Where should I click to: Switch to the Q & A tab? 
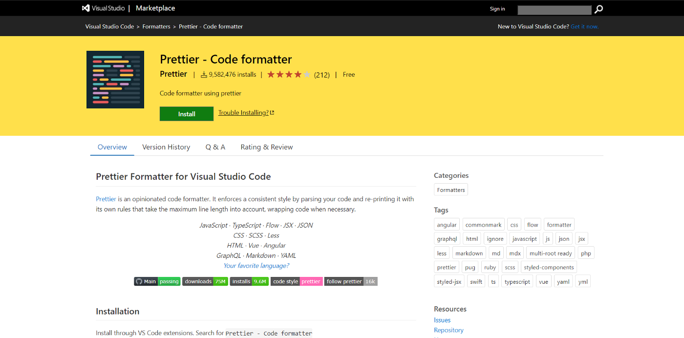215,147
